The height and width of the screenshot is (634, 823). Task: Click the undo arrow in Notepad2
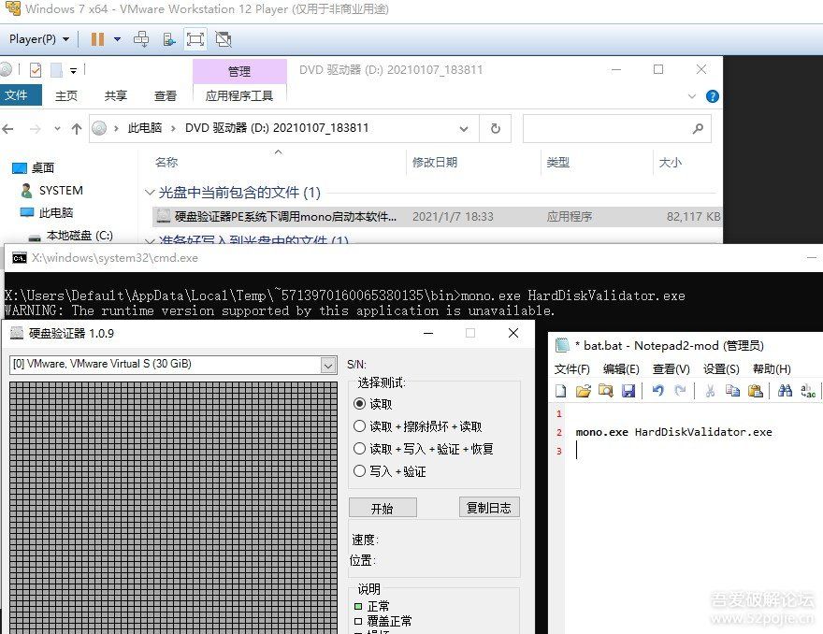click(x=657, y=391)
